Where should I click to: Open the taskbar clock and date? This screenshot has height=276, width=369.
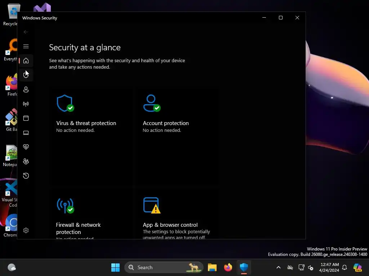(x=329, y=267)
